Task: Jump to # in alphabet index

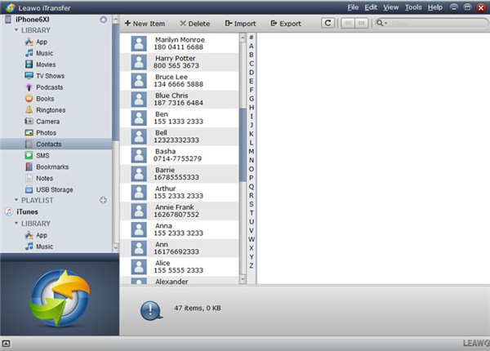Action: (252, 38)
